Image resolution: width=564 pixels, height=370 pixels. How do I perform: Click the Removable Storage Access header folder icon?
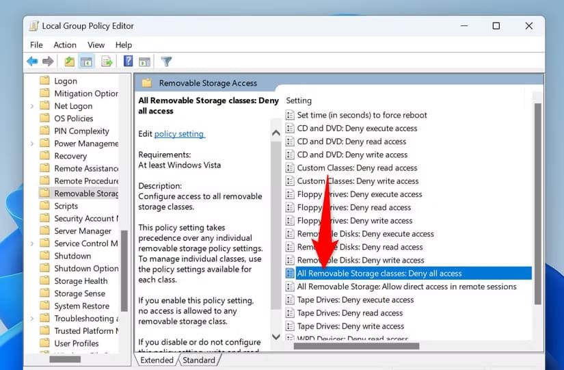[x=147, y=83]
